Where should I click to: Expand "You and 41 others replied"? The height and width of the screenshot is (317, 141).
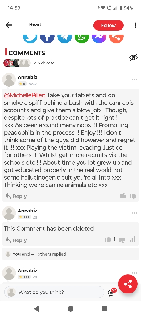point(70,254)
